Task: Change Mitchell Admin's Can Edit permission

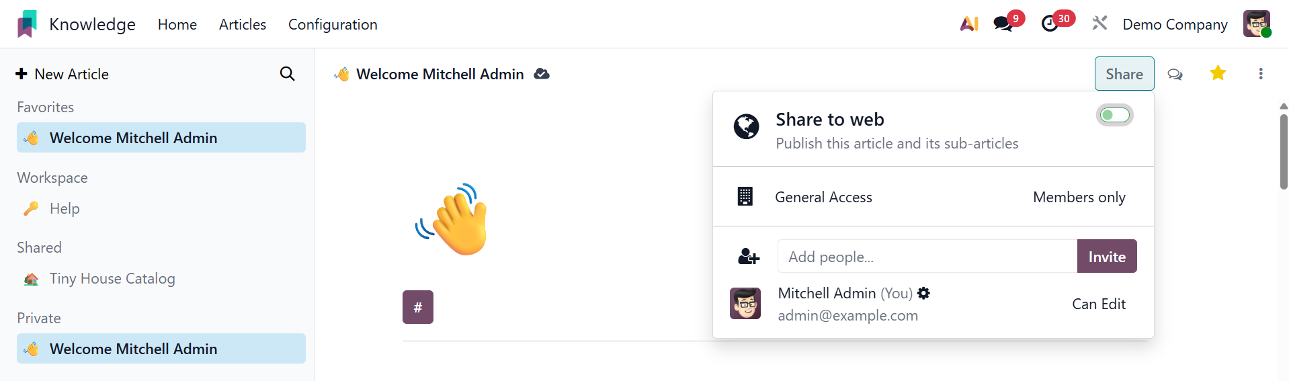Action: (1098, 304)
